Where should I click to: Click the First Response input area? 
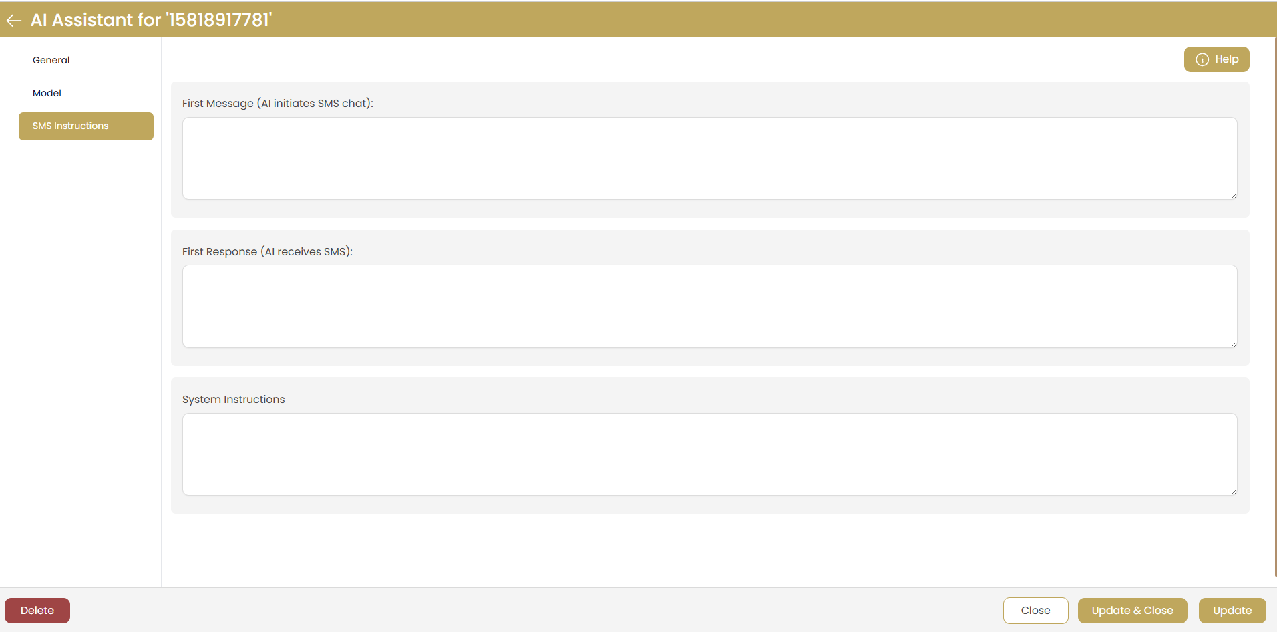[709, 306]
